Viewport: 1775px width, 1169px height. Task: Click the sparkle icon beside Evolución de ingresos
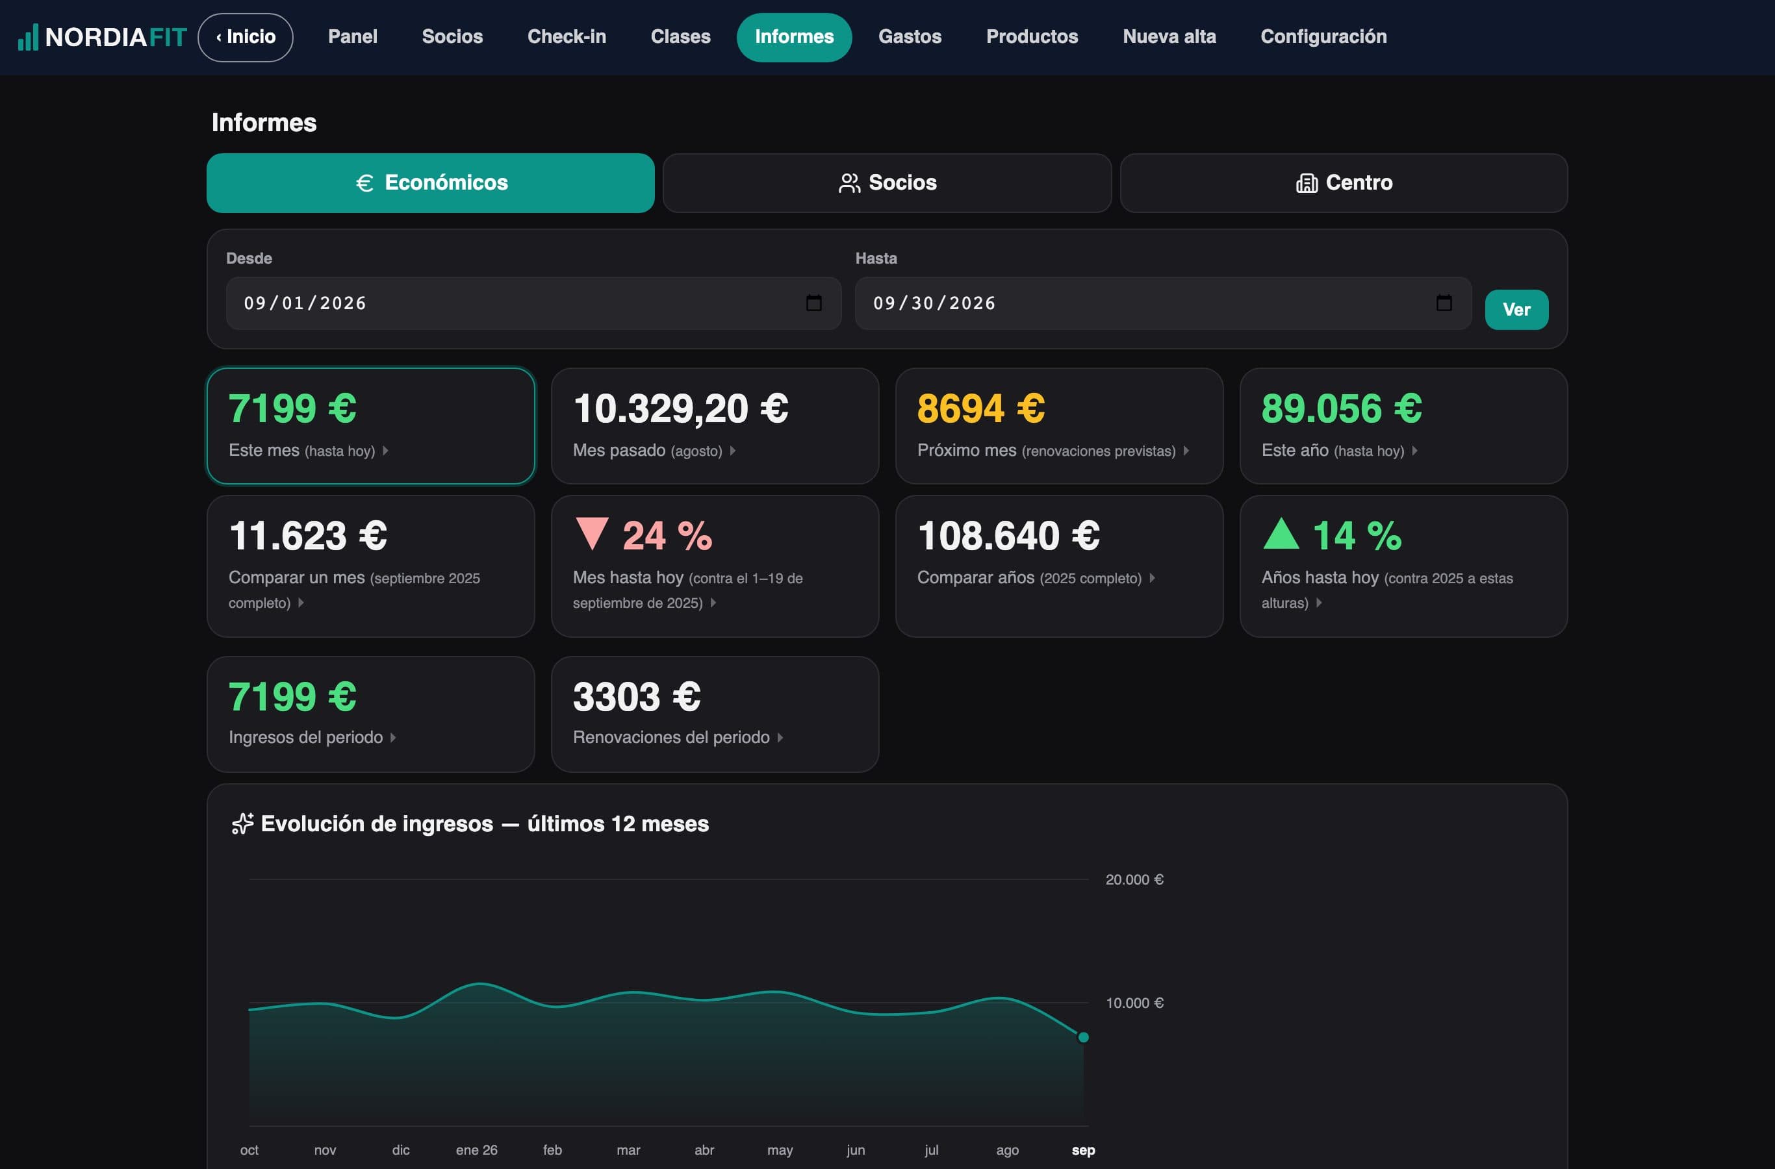tap(242, 823)
